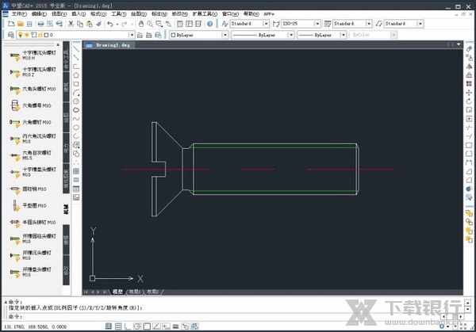Toggle Object Snap in status bar
This screenshot has height=332, width=476.
coord(147,326)
